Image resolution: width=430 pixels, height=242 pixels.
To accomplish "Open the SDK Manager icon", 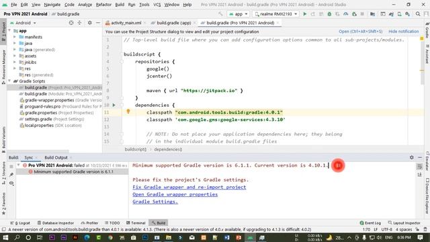I will (x=408, y=14).
